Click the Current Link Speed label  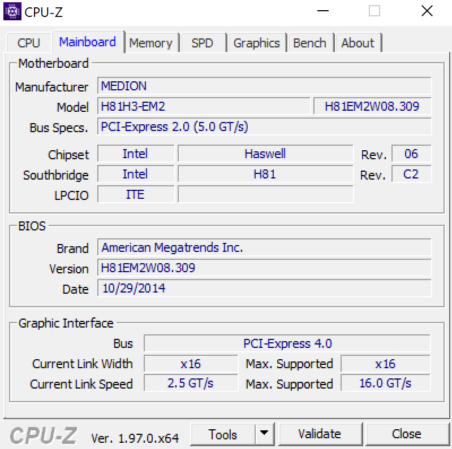click(81, 384)
